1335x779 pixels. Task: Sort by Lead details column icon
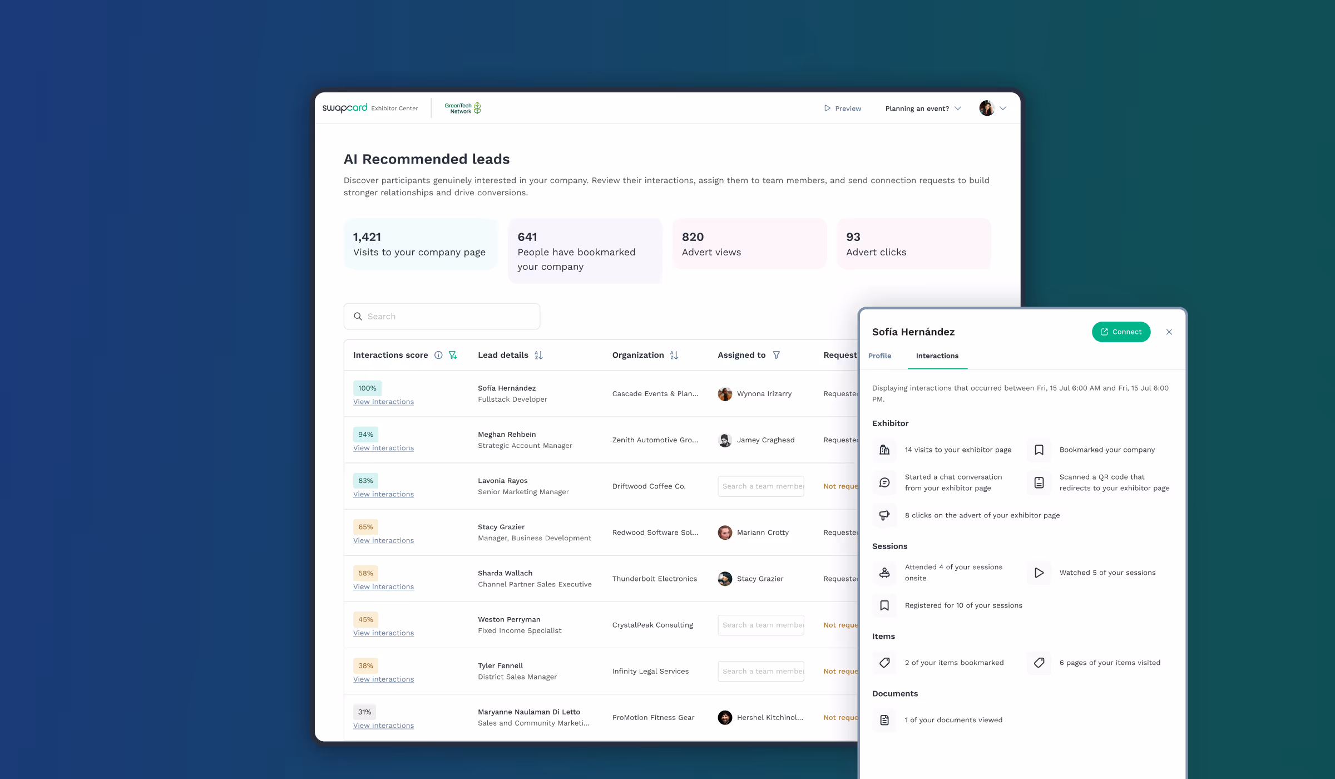click(x=538, y=355)
